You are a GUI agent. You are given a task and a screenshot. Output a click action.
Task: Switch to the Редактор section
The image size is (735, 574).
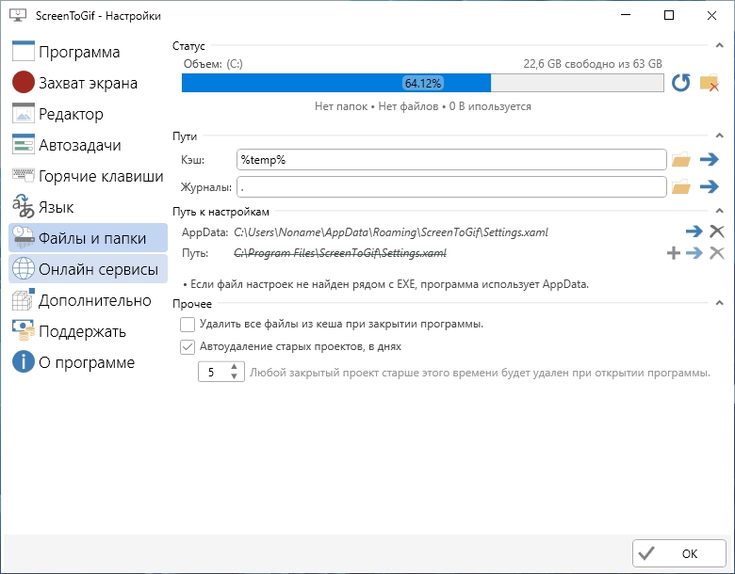coord(89,114)
